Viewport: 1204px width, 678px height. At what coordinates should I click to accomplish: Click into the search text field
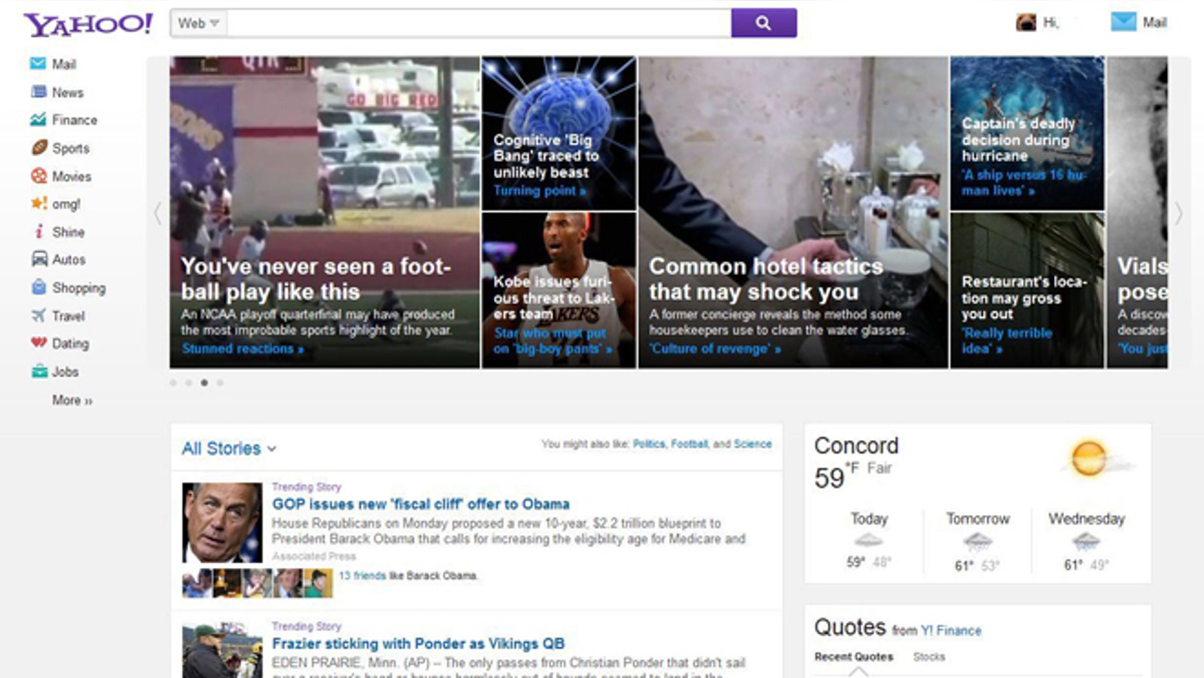[479, 23]
